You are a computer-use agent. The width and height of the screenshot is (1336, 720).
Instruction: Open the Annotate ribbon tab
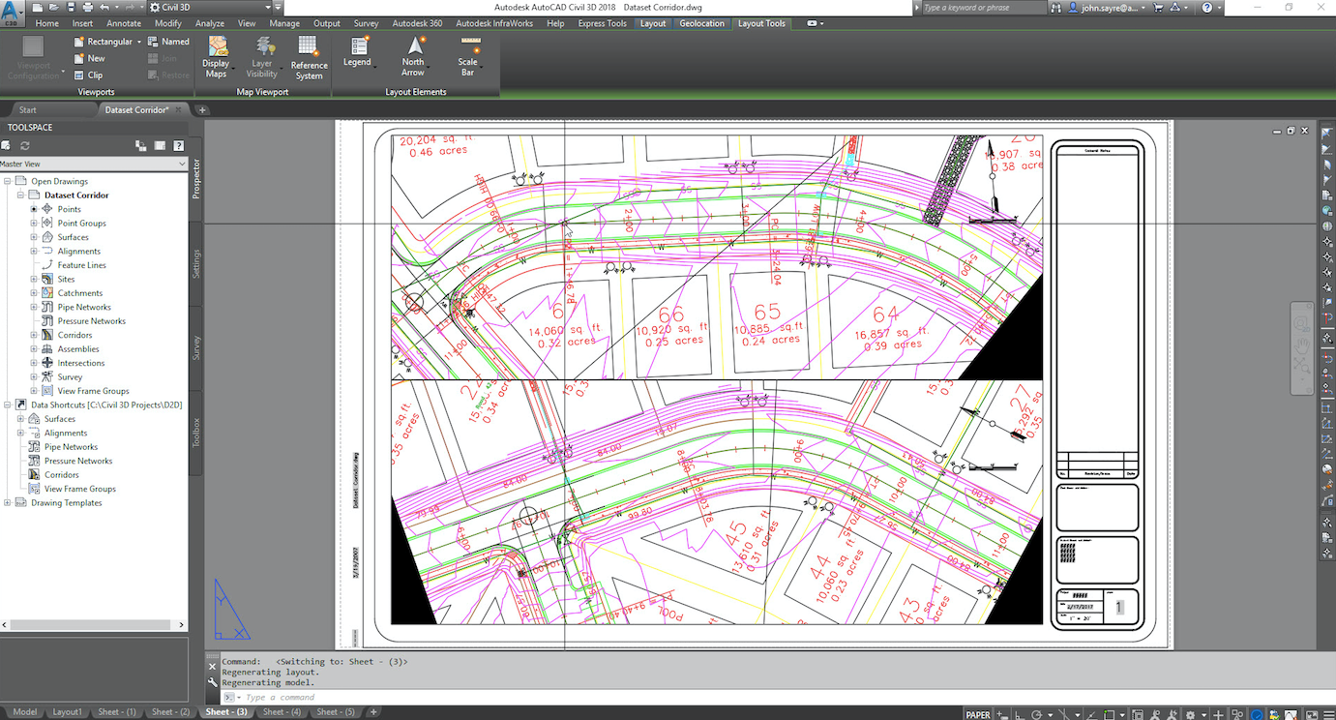pos(124,23)
